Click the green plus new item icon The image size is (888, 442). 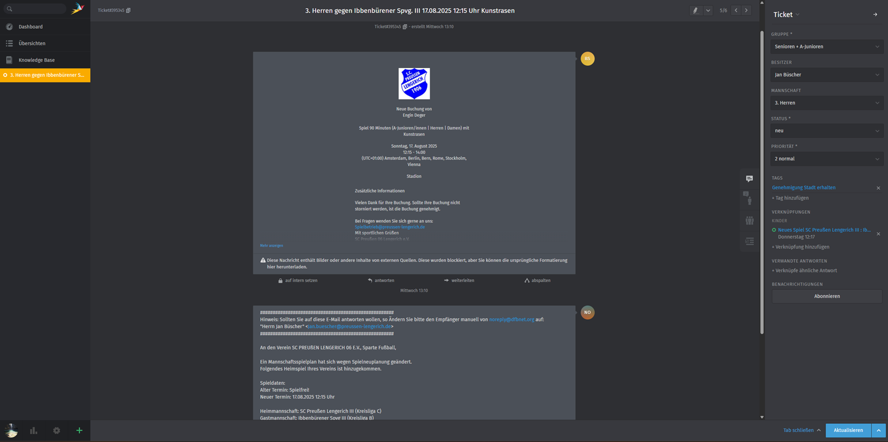(79, 430)
